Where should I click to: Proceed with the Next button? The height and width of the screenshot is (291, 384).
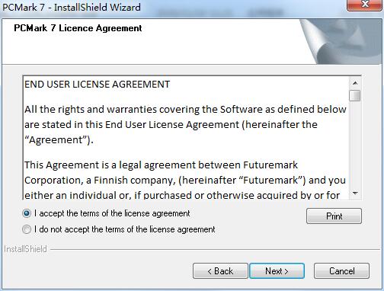point(277,271)
